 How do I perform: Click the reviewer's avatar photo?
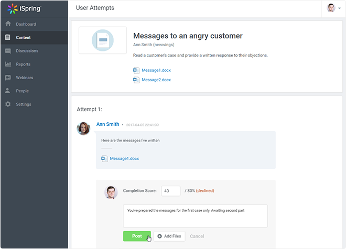111,192
